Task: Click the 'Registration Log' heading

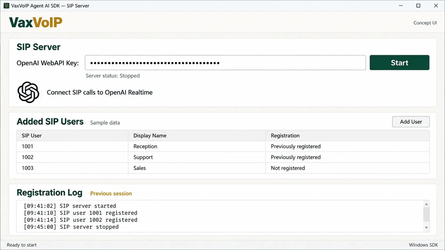Action: [x=50, y=193]
